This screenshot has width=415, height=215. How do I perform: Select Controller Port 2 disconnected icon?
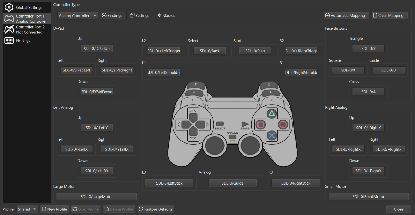pos(9,29)
